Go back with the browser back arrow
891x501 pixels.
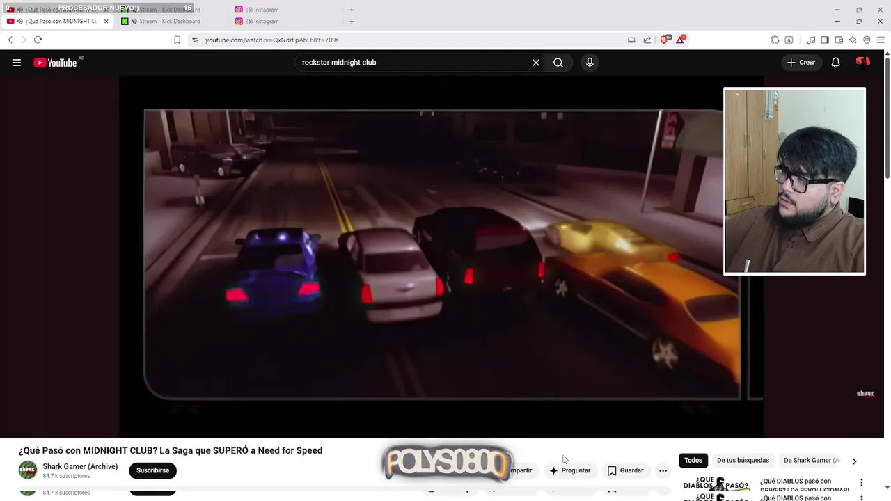[x=10, y=40]
